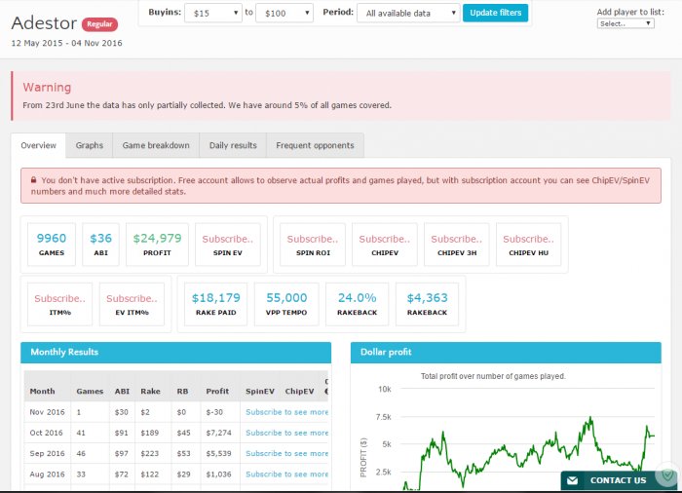Click the Subscribe SPIN EV tile
682x493 pixels.
coord(227,245)
